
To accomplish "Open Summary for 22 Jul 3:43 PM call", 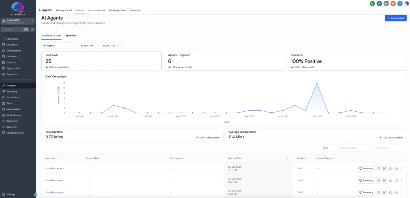I will 366,180.
